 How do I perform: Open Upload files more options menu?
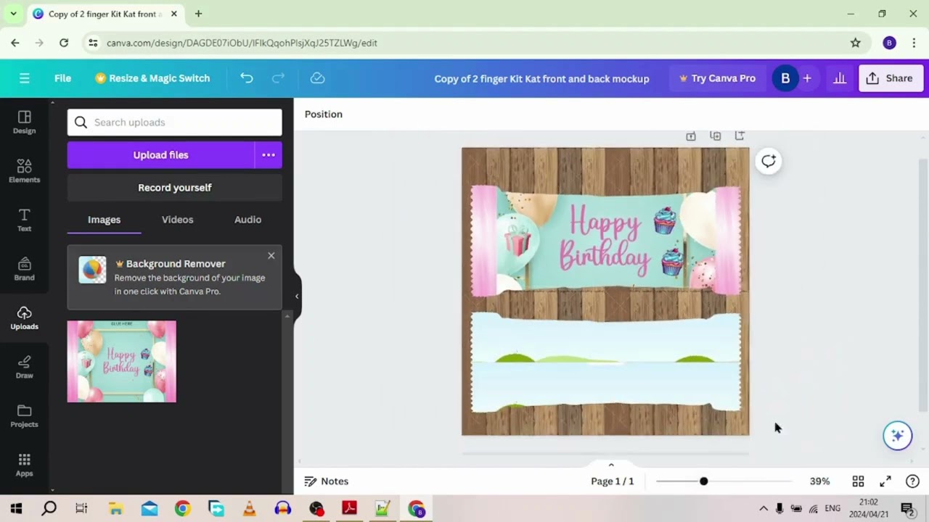[269, 155]
